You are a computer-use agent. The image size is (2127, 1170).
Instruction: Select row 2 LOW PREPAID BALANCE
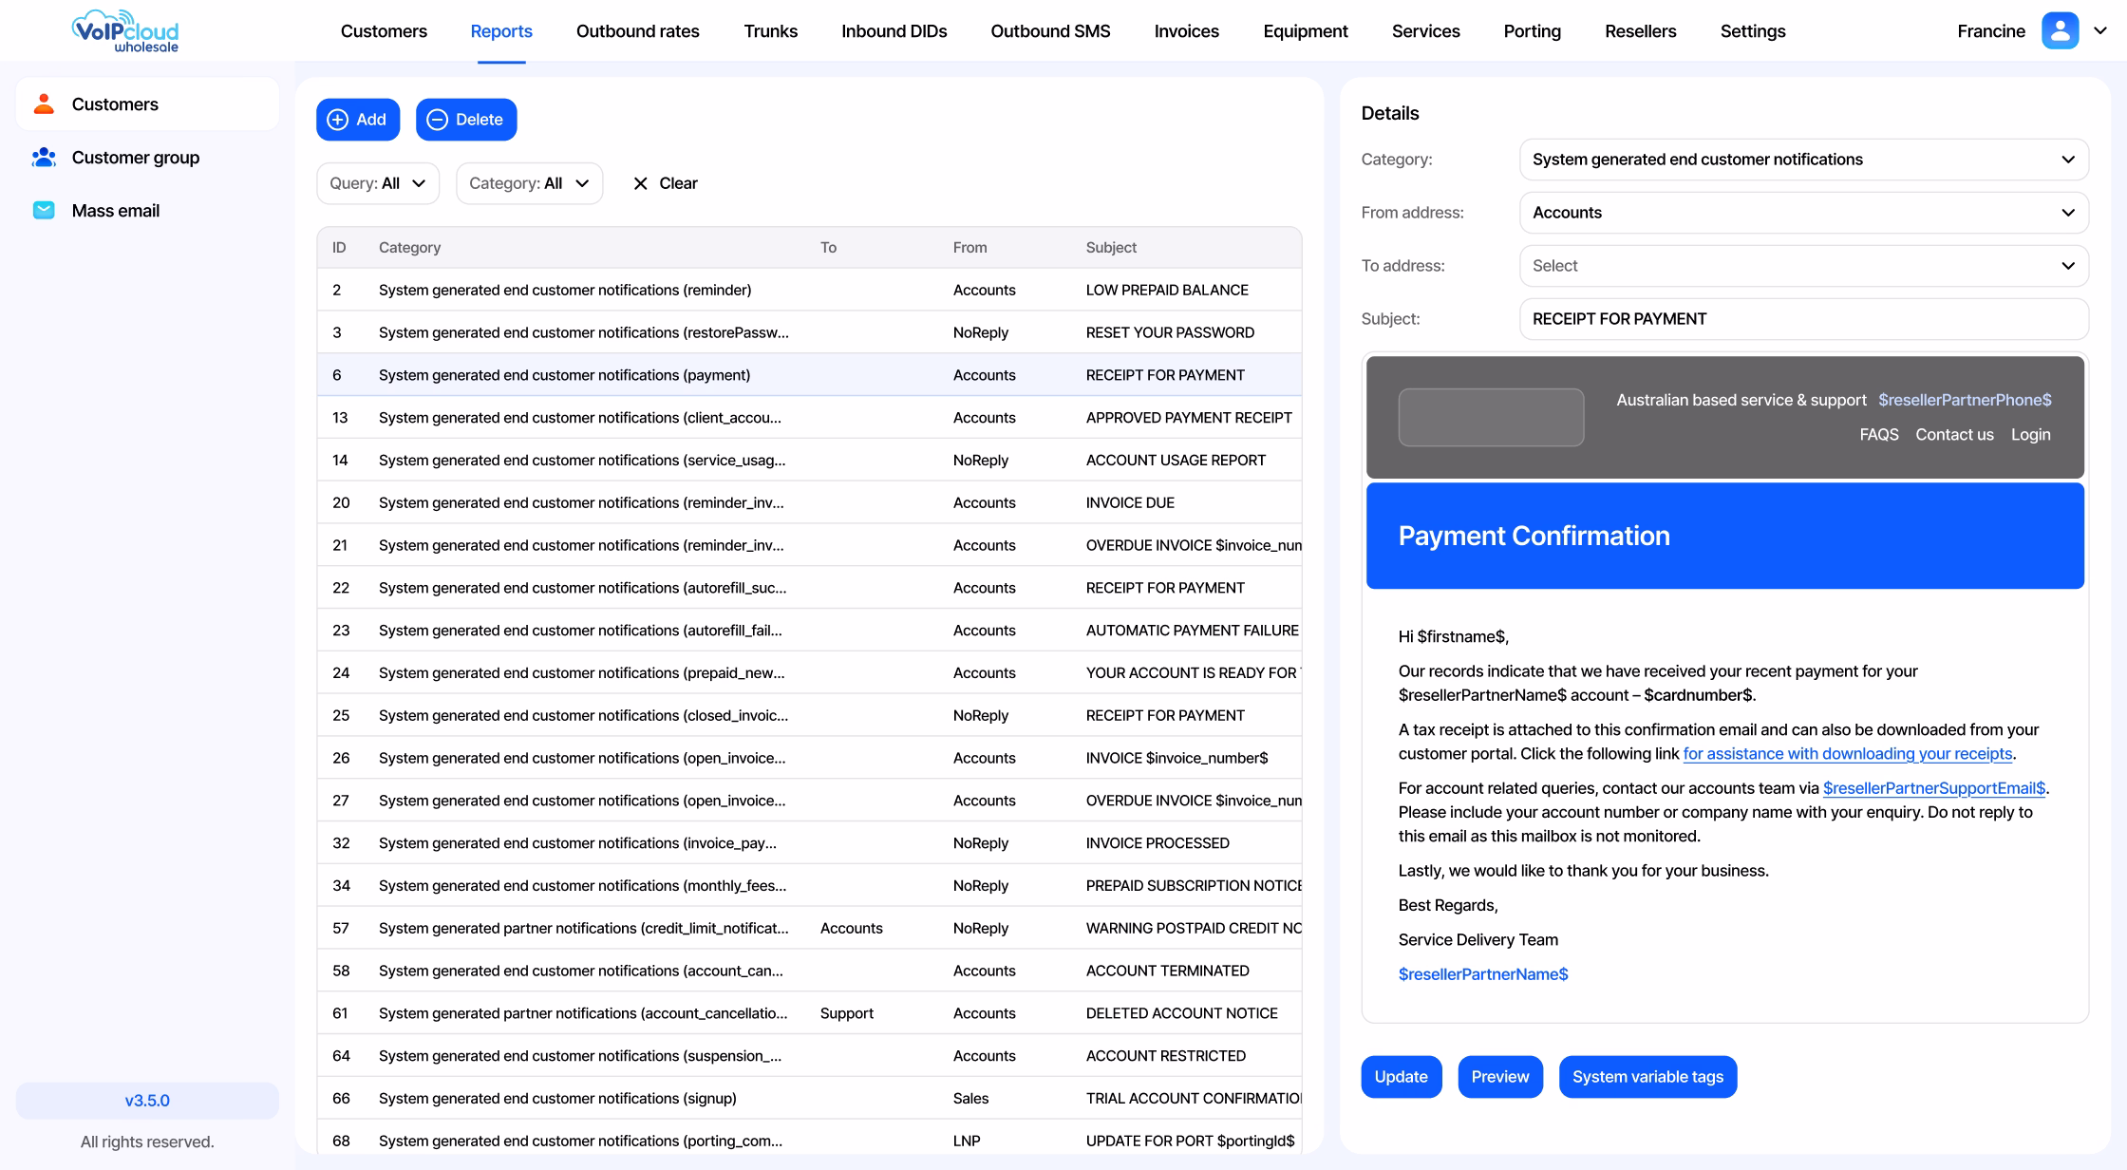(x=809, y=290)
